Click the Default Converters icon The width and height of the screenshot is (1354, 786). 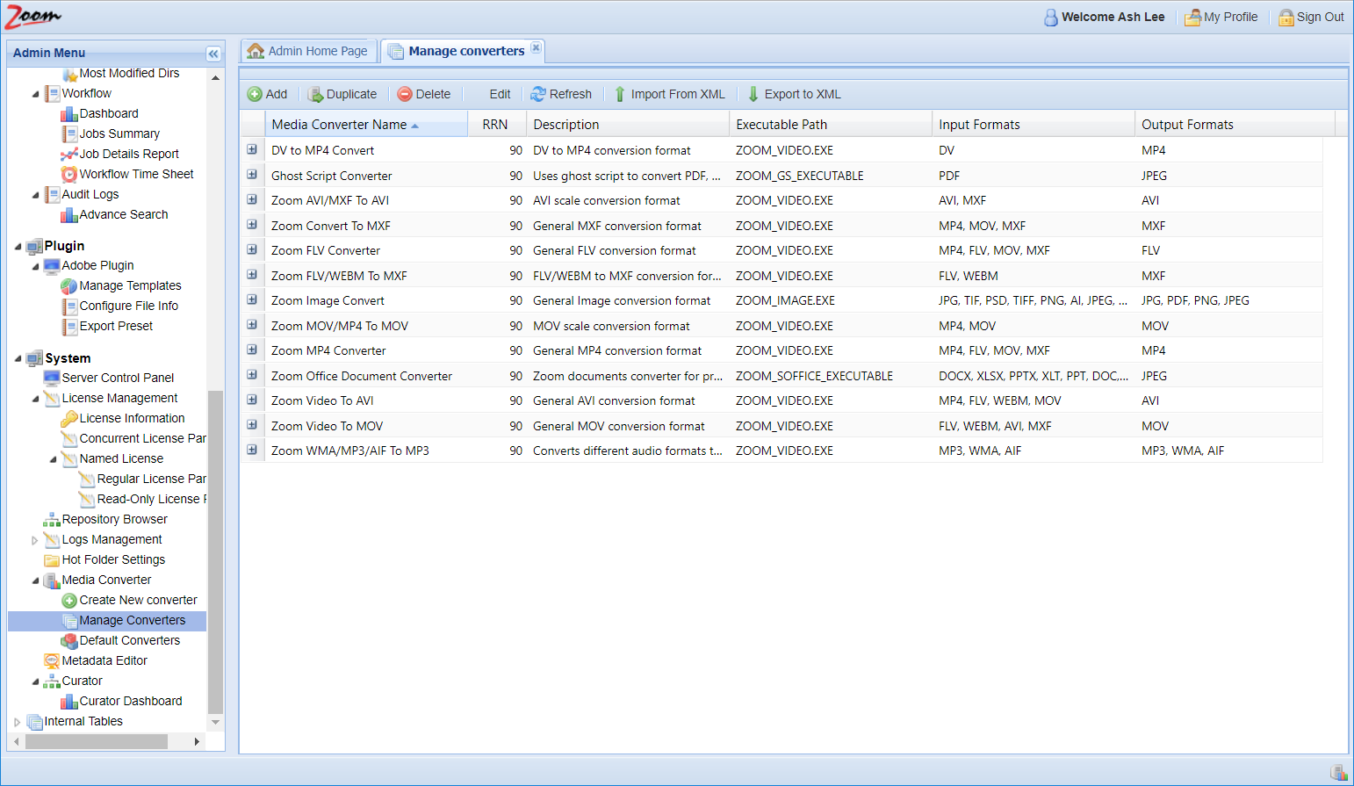pyautogui.click(x=69, y=641)
